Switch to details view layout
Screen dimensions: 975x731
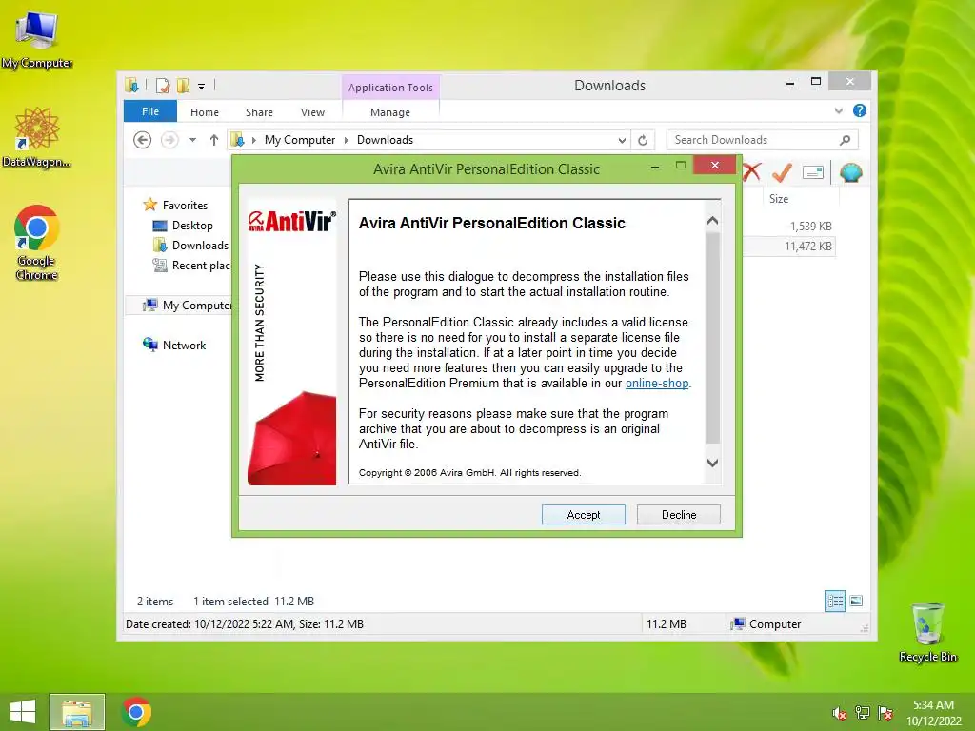tap(834, 601)
